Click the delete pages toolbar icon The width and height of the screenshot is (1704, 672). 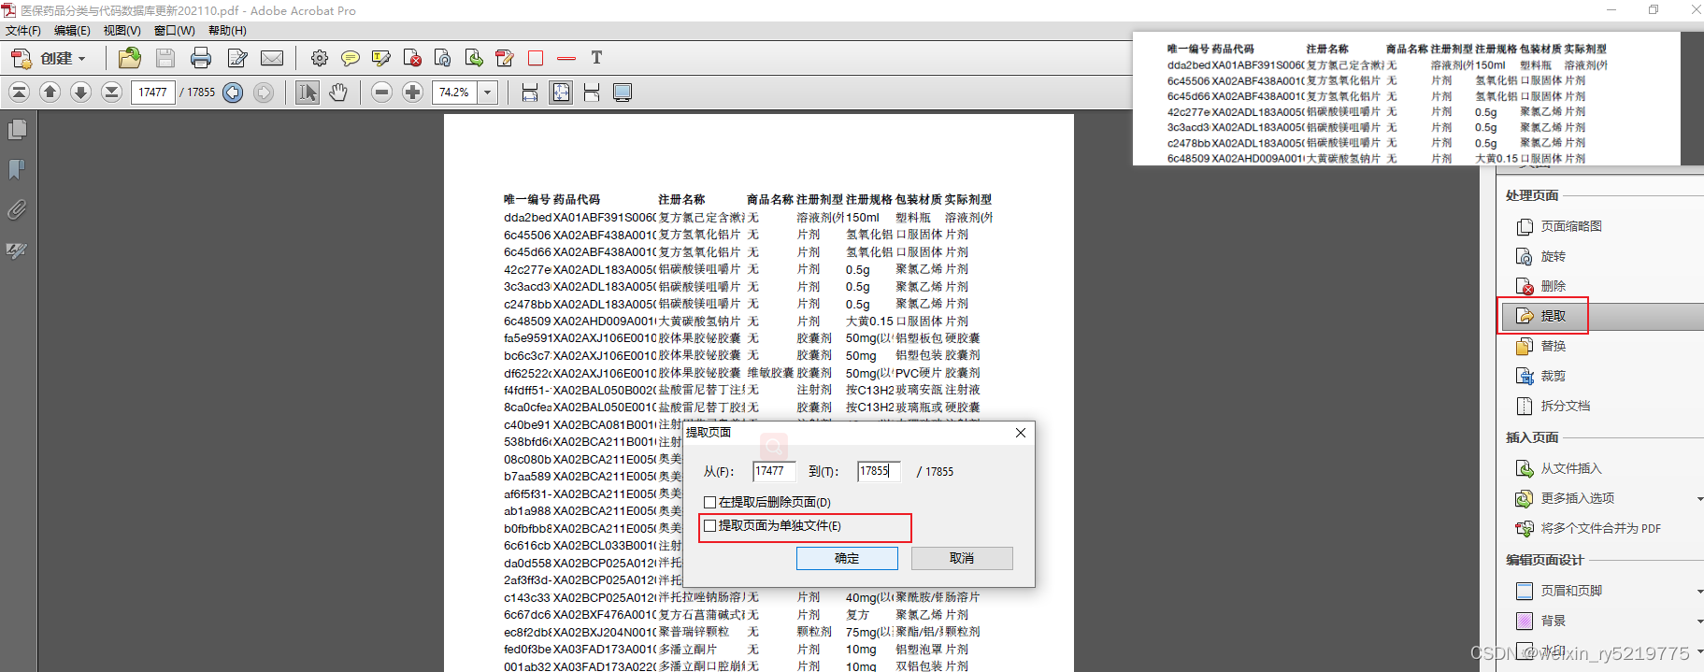point(412,58)
